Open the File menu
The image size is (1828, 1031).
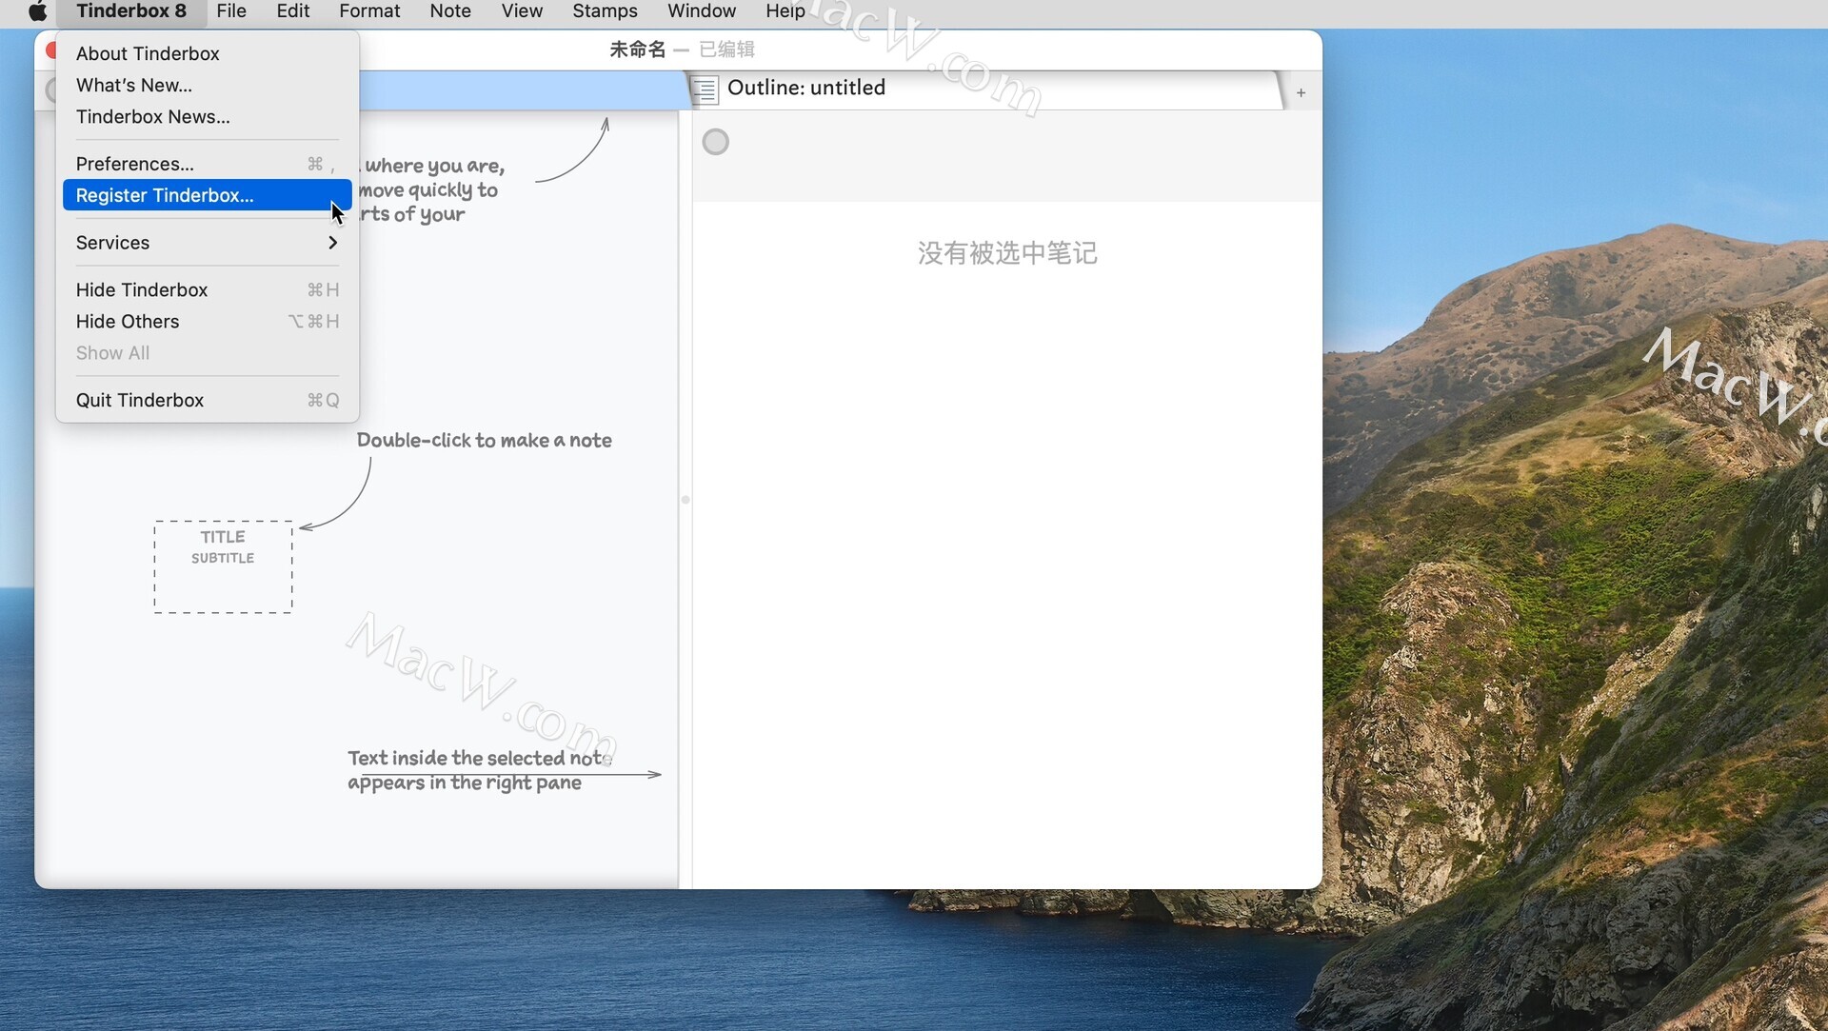point(231,11)
